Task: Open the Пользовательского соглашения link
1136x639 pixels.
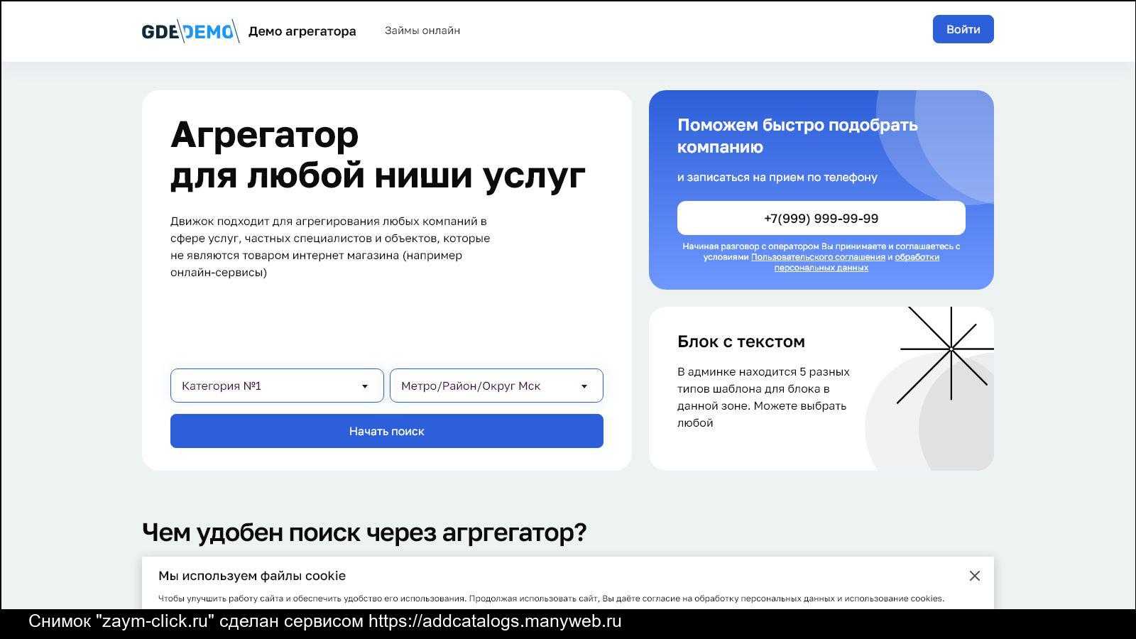Action: (x=818, y=257)
